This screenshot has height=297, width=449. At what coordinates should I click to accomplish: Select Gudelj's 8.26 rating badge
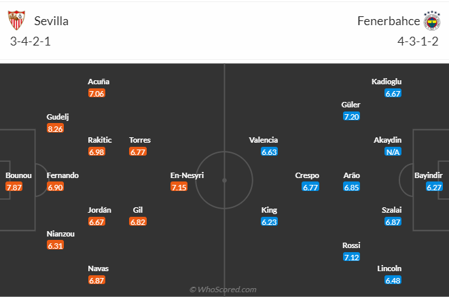55,128
